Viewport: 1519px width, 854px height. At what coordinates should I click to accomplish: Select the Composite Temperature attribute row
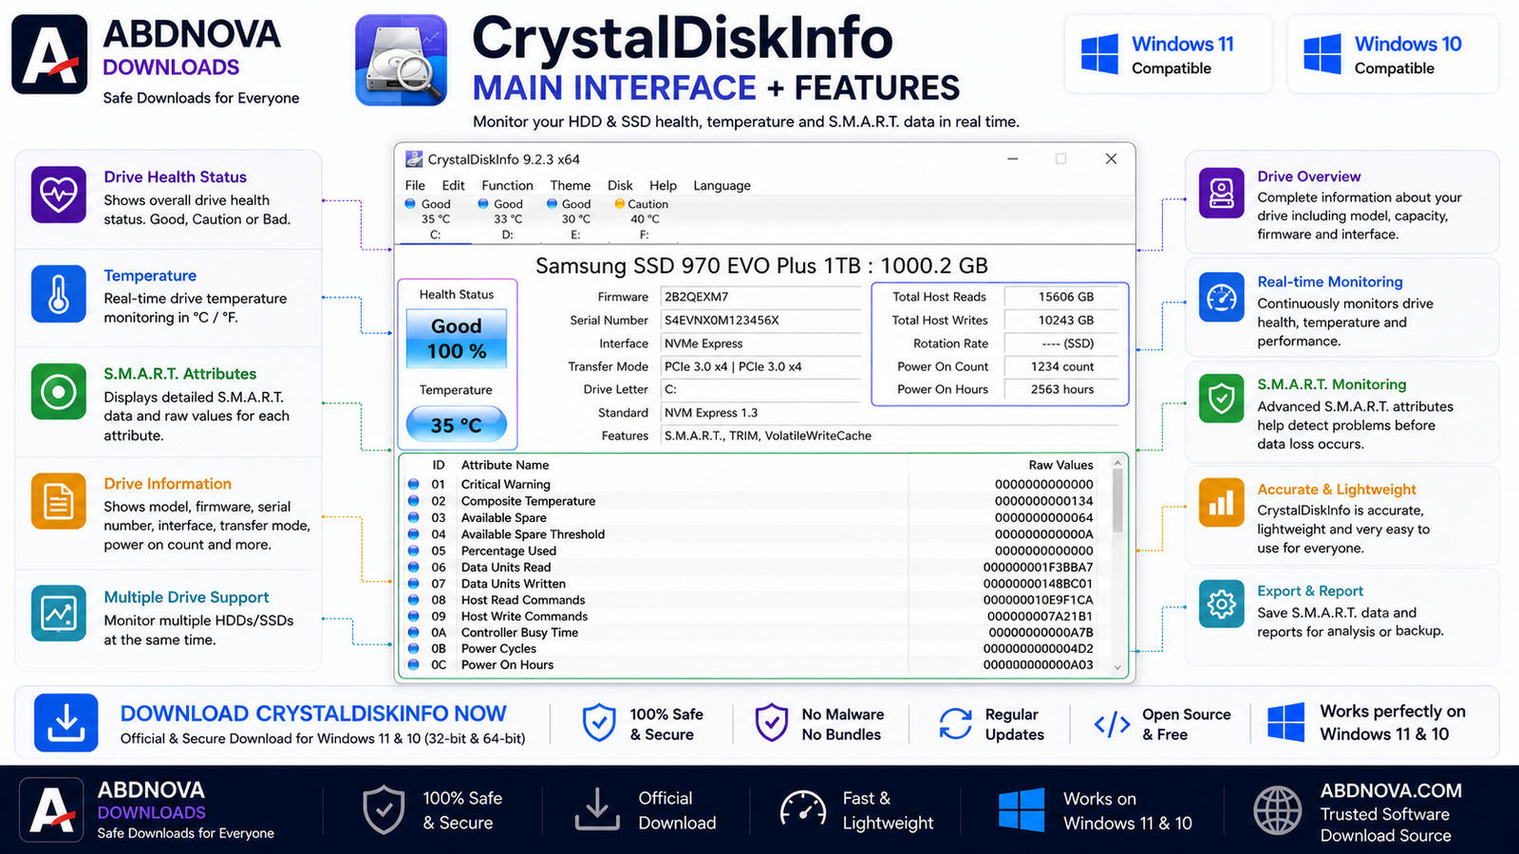tap(755, 501)
